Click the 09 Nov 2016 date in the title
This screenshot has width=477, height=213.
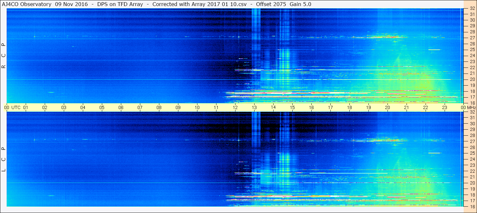71,4
